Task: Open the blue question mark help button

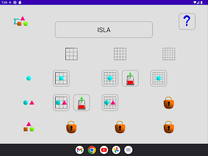Action: tap(187, 22)
